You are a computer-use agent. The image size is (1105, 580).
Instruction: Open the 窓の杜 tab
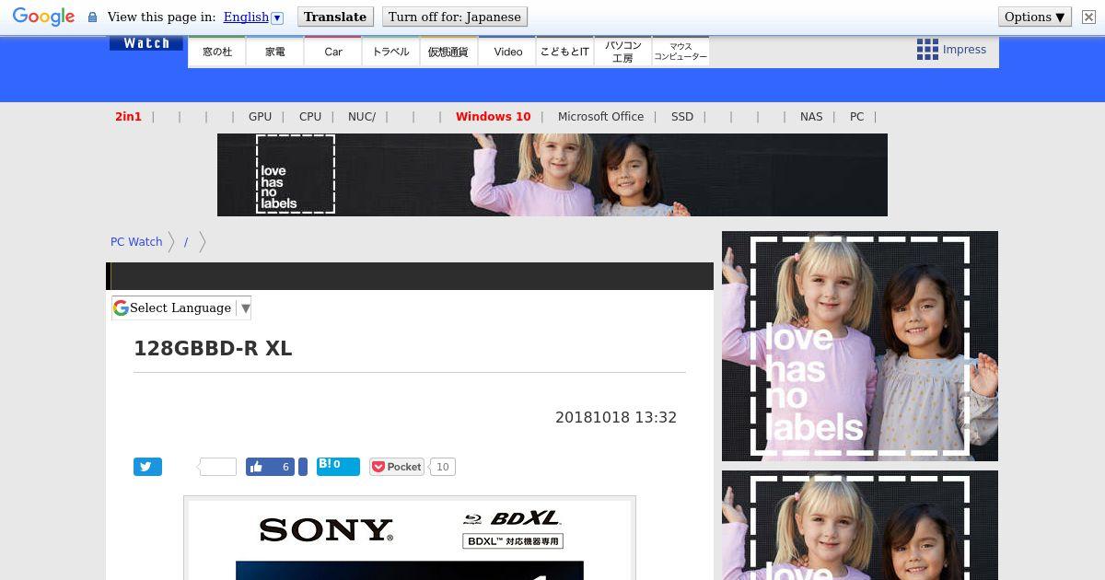click(217, 52)
